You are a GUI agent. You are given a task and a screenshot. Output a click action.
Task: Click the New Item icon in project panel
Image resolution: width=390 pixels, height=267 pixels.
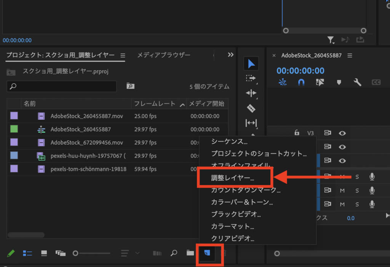pos(207,253)
